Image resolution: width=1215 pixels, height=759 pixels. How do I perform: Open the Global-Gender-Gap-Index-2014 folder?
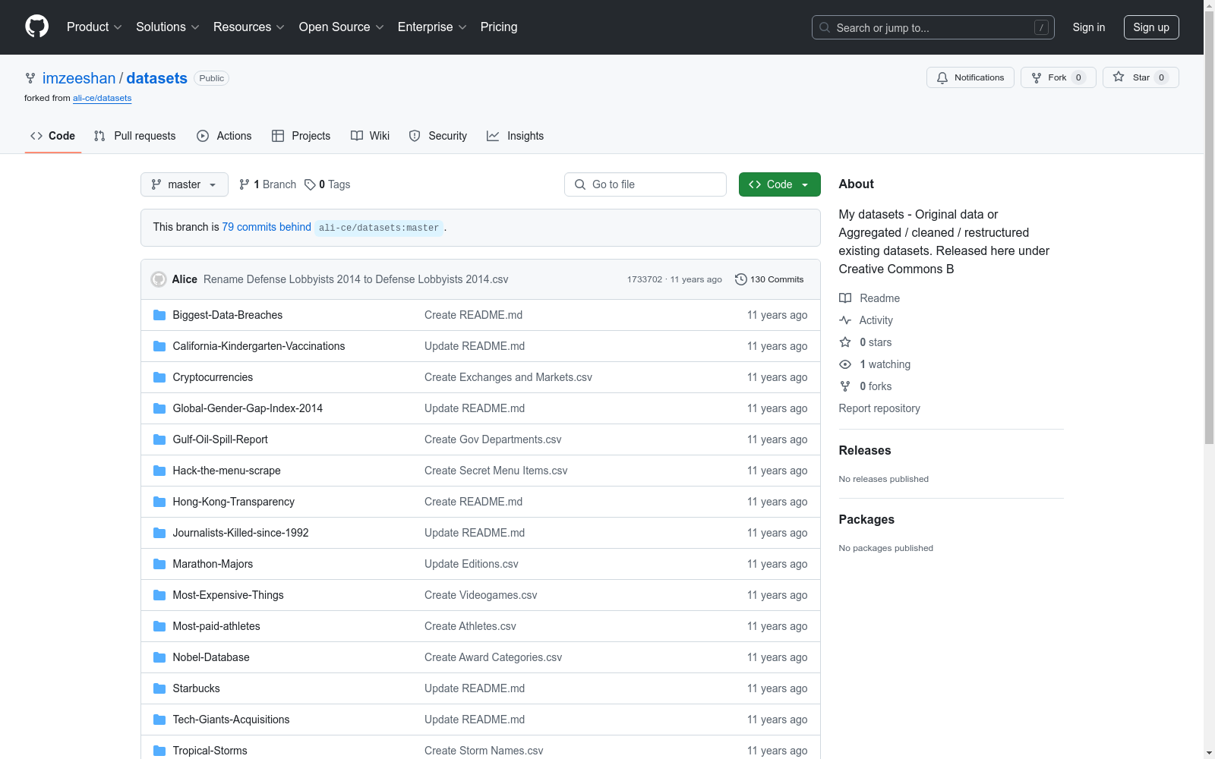click(248, 408)
